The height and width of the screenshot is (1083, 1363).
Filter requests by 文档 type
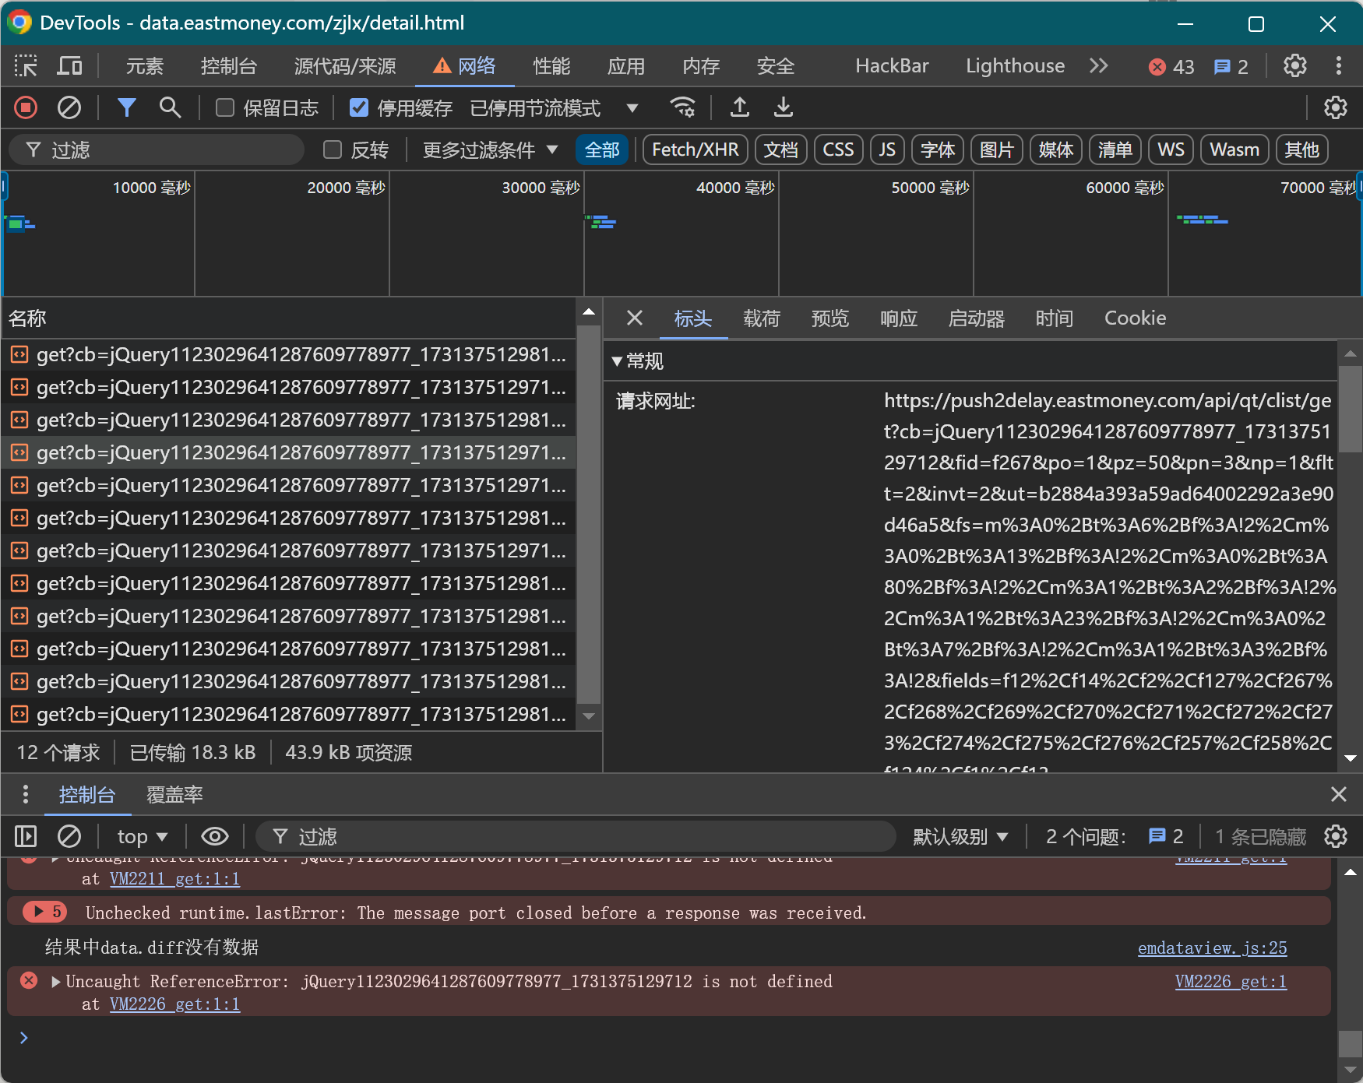[781, 149]
